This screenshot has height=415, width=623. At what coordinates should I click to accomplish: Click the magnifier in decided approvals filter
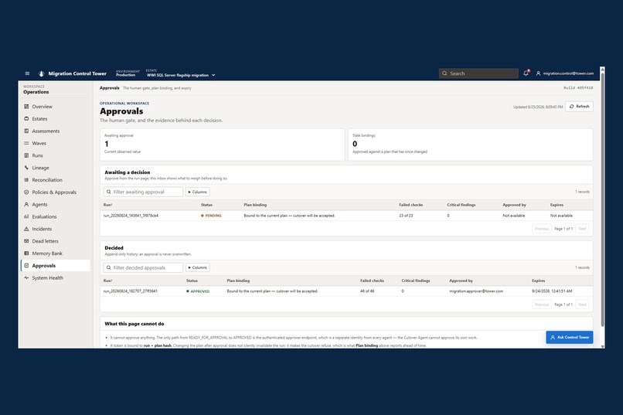[x=108, y=267]
